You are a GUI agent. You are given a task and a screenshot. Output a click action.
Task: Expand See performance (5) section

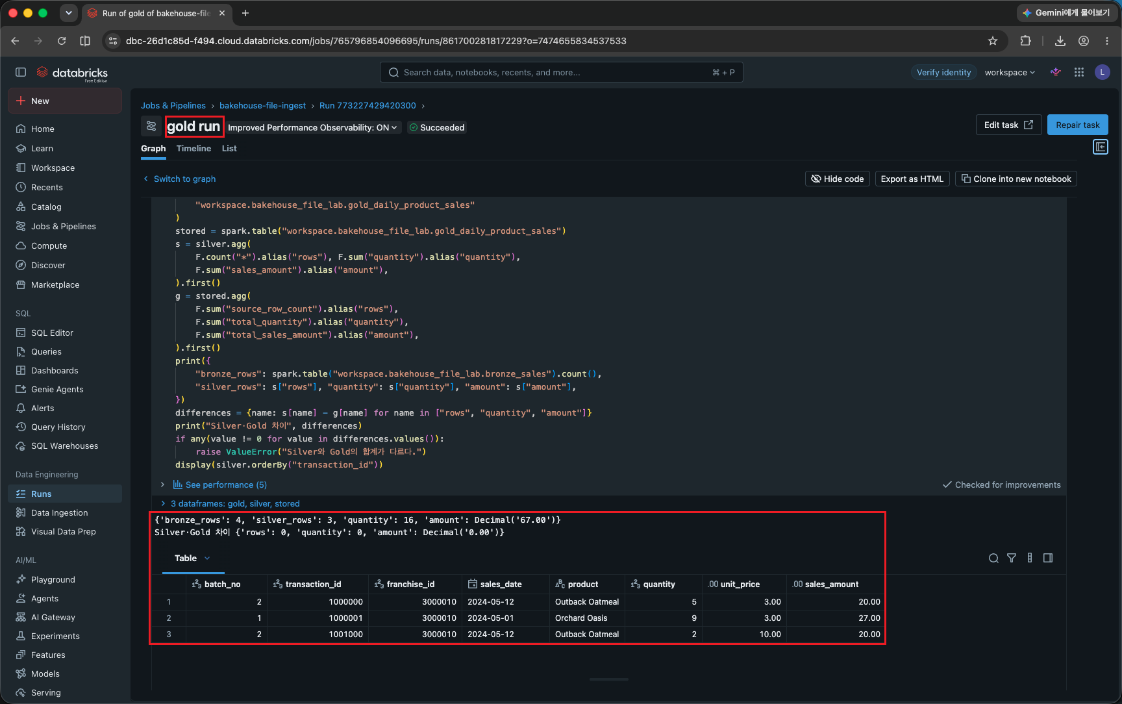pos(219,484)
